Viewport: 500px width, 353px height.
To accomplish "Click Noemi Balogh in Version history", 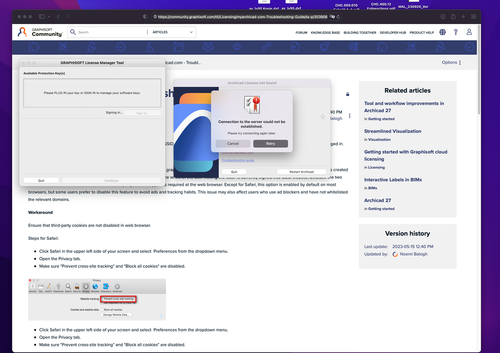I will 413,254.
